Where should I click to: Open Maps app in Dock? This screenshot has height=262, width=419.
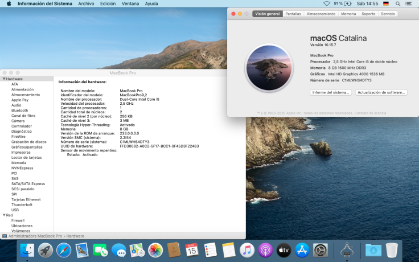(137, 250)
